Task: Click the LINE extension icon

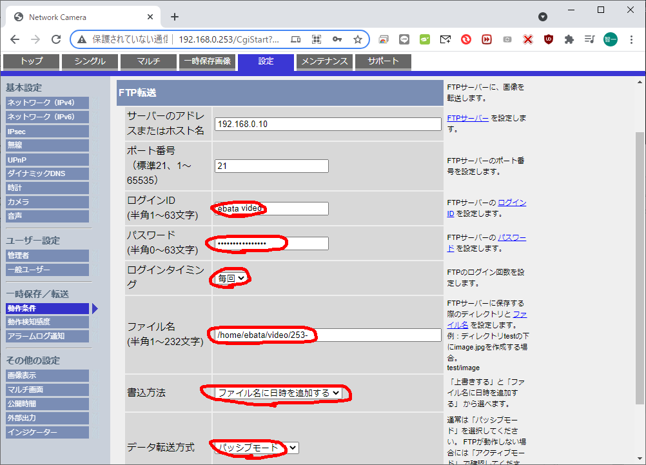Action: [404, 39]
